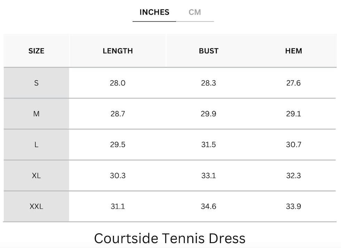The image size is (341, 248).
Task: Click the 33.1 bust value for size XL
Action: (208, 175)
